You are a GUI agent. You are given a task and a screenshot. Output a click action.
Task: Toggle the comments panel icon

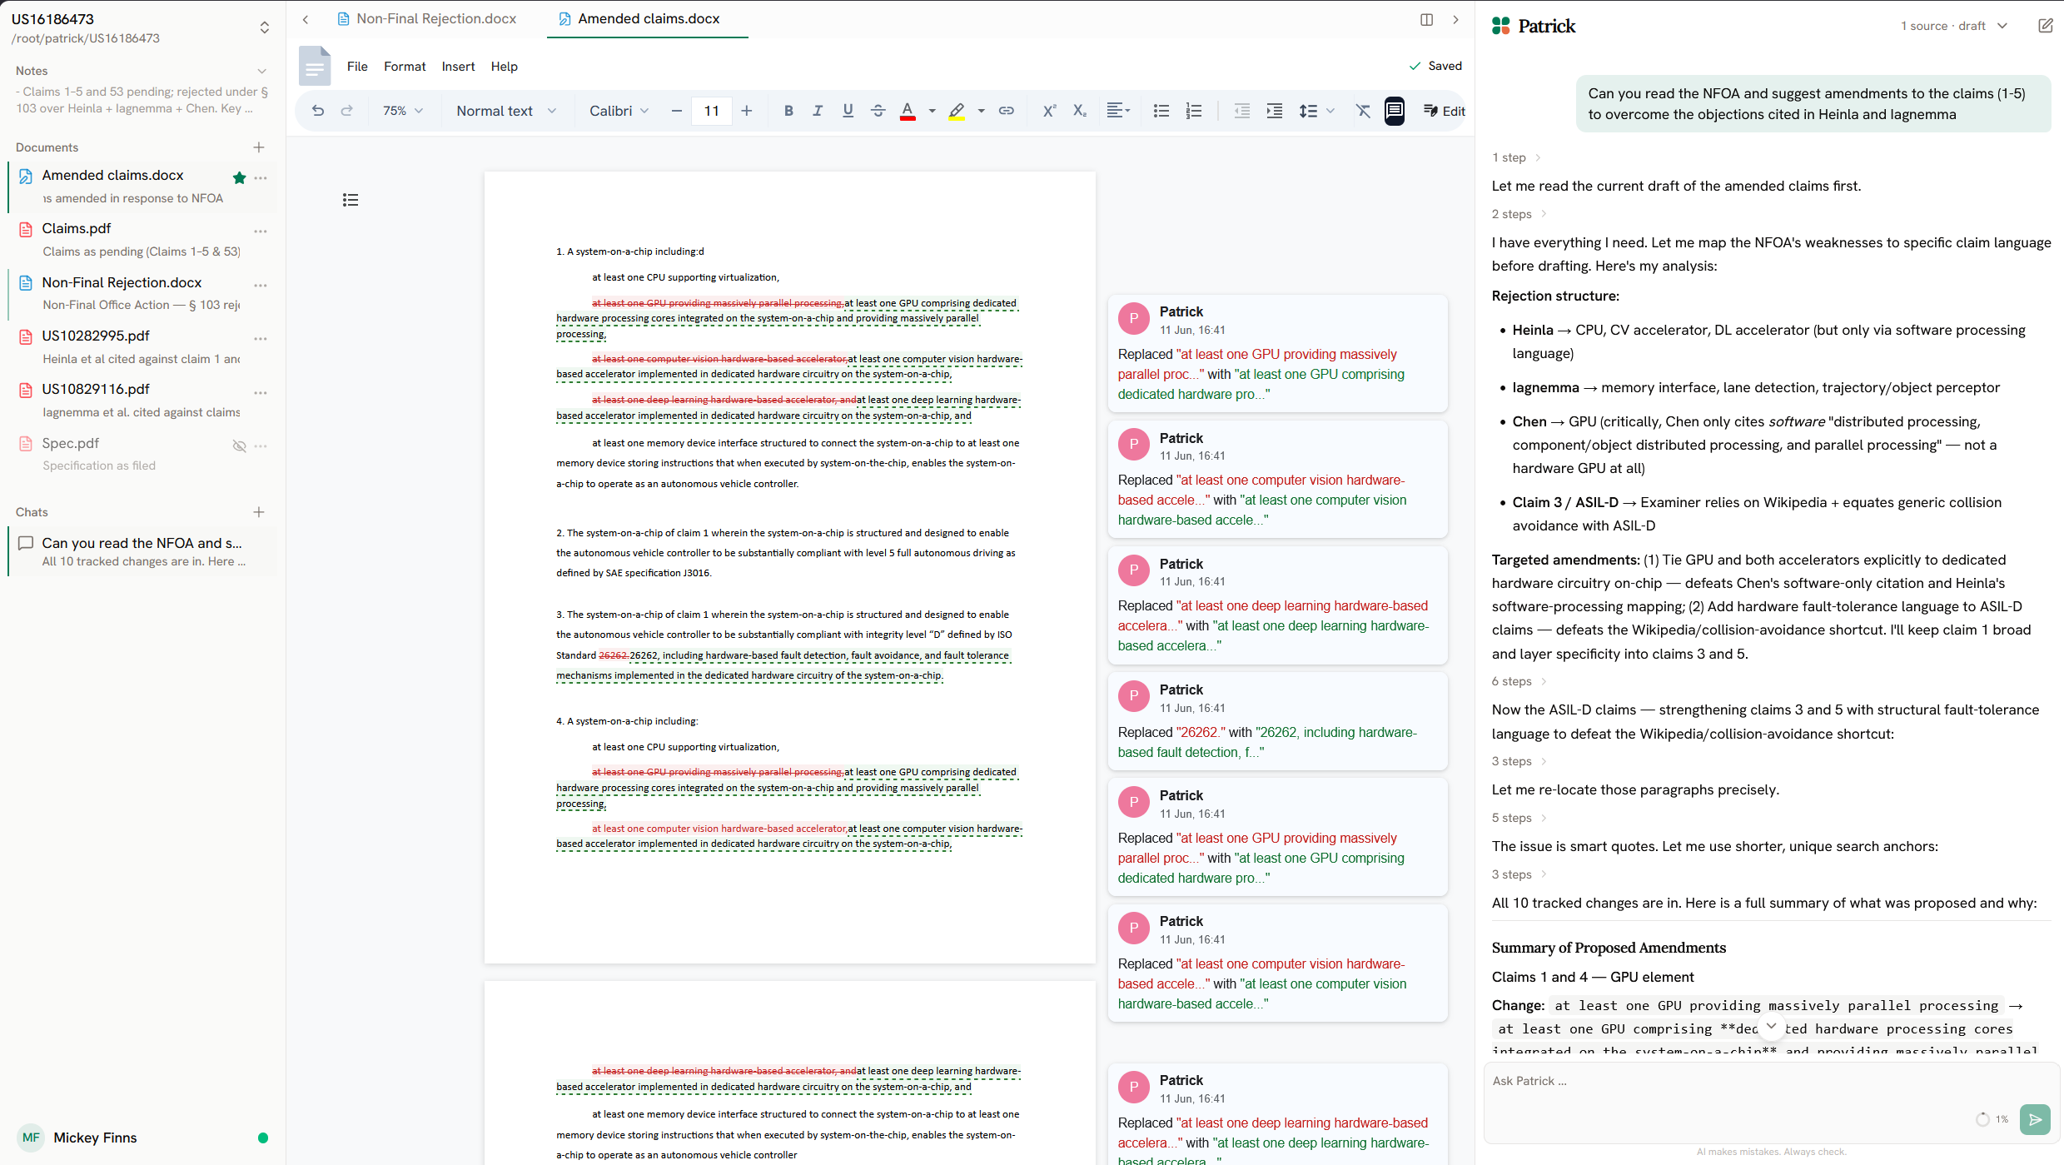1395,111
